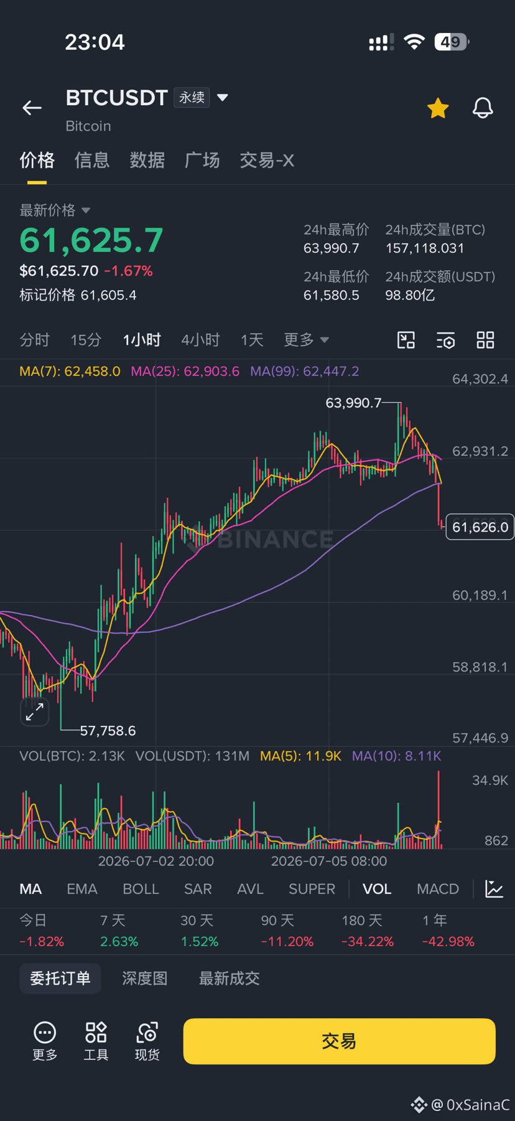Tap the fullscreen expand chart icon

point(34,711)
